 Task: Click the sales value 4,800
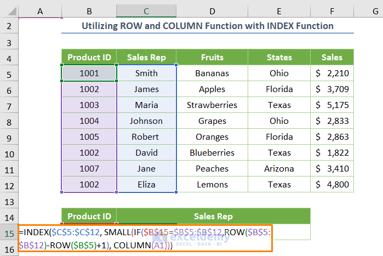pos(332,185)
